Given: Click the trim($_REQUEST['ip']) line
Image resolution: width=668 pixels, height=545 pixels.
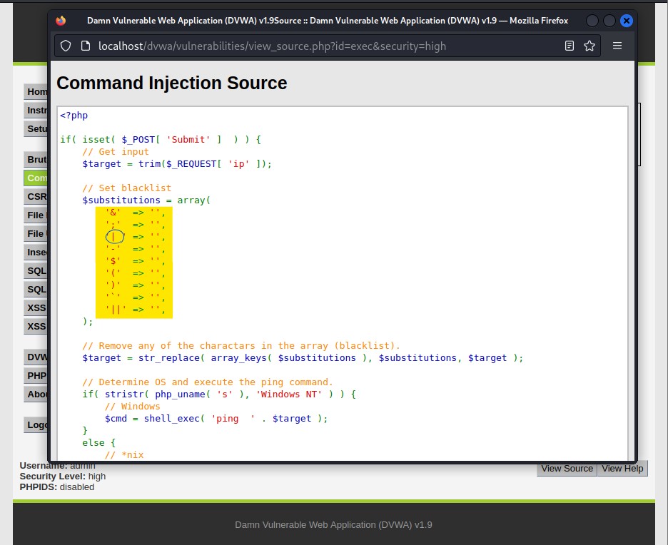Looking at the screenshot, I should [177, 164].
